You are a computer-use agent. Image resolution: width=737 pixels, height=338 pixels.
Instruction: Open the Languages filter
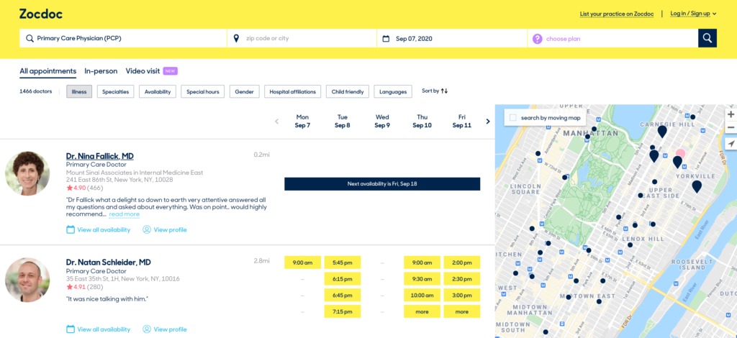coord(393,91)
